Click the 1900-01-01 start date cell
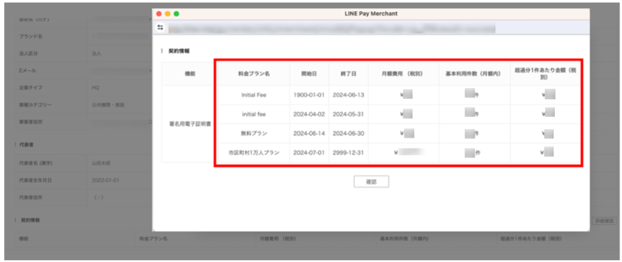622x262 pixels. (x=309, y=95)
